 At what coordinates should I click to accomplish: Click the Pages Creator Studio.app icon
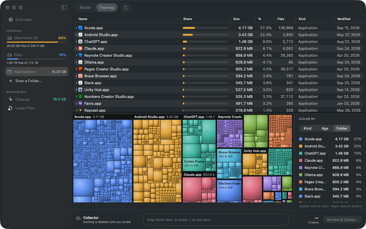coord(80,69)
